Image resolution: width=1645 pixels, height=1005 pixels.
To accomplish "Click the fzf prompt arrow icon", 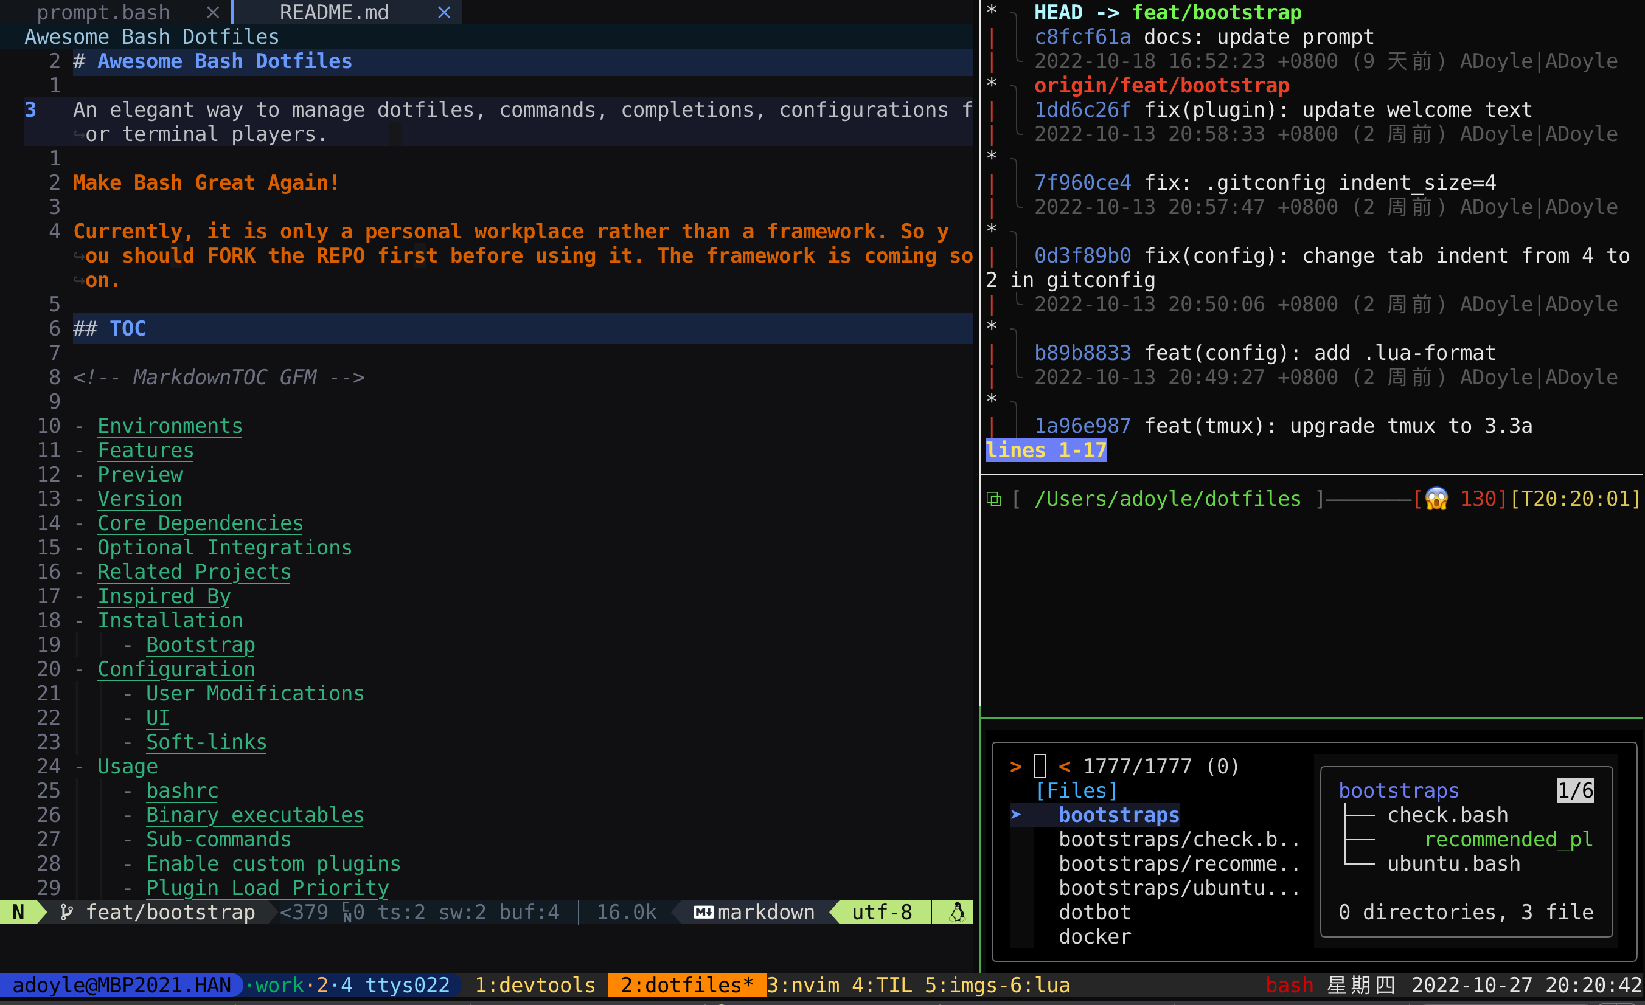I will pyautogui.click(x=1015, y=766).
